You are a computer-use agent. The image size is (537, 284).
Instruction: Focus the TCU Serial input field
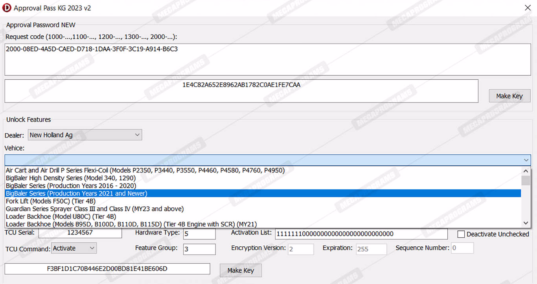tap(80, 233)
